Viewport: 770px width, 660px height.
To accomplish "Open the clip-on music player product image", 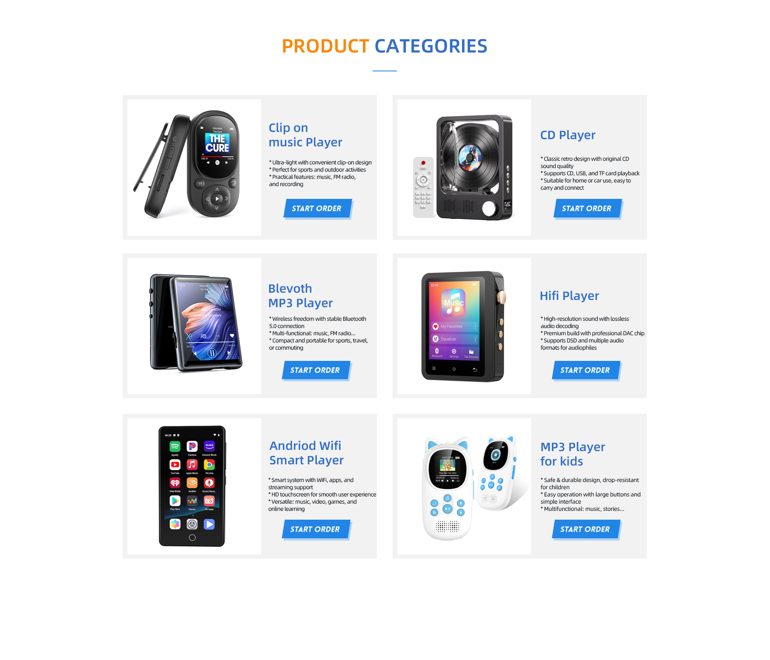I will tap(194, 167).
